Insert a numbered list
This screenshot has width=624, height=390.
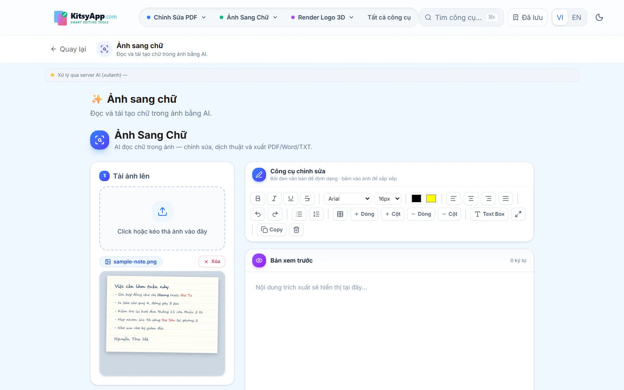[x=316, y=214]
